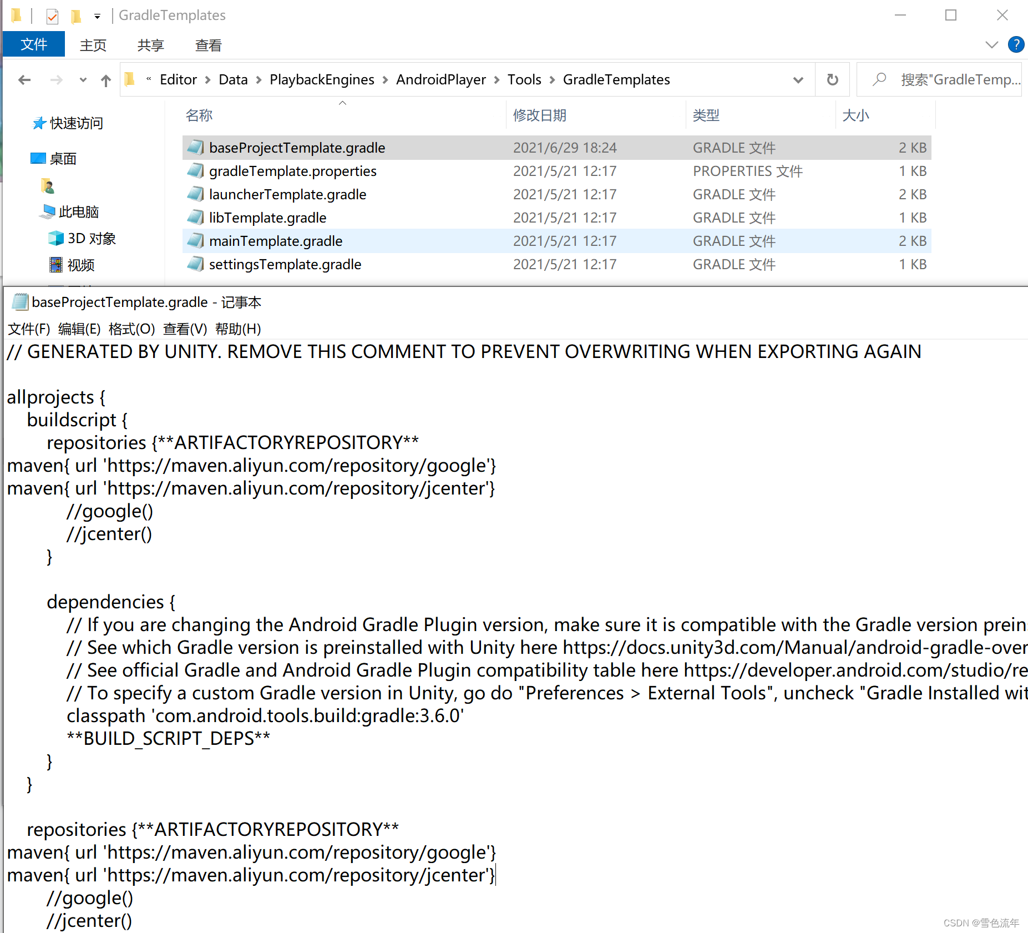Click the search magnifier icon
This screenshot has width=1028, height=933.
pyautogui.click(x=879, y=80)
